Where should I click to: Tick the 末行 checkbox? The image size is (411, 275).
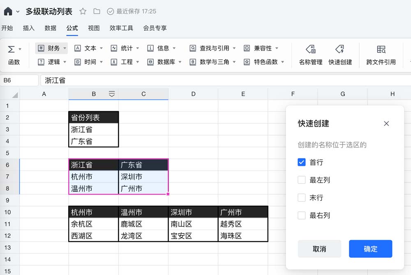(x=302, y=197)
